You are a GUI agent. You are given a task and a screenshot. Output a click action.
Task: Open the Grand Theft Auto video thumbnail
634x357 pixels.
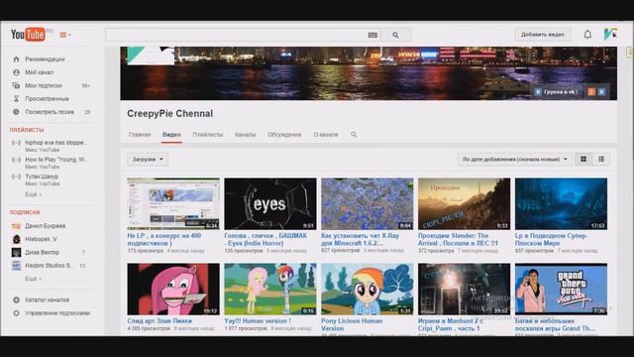pyautogui.click(x=561, y=290)
